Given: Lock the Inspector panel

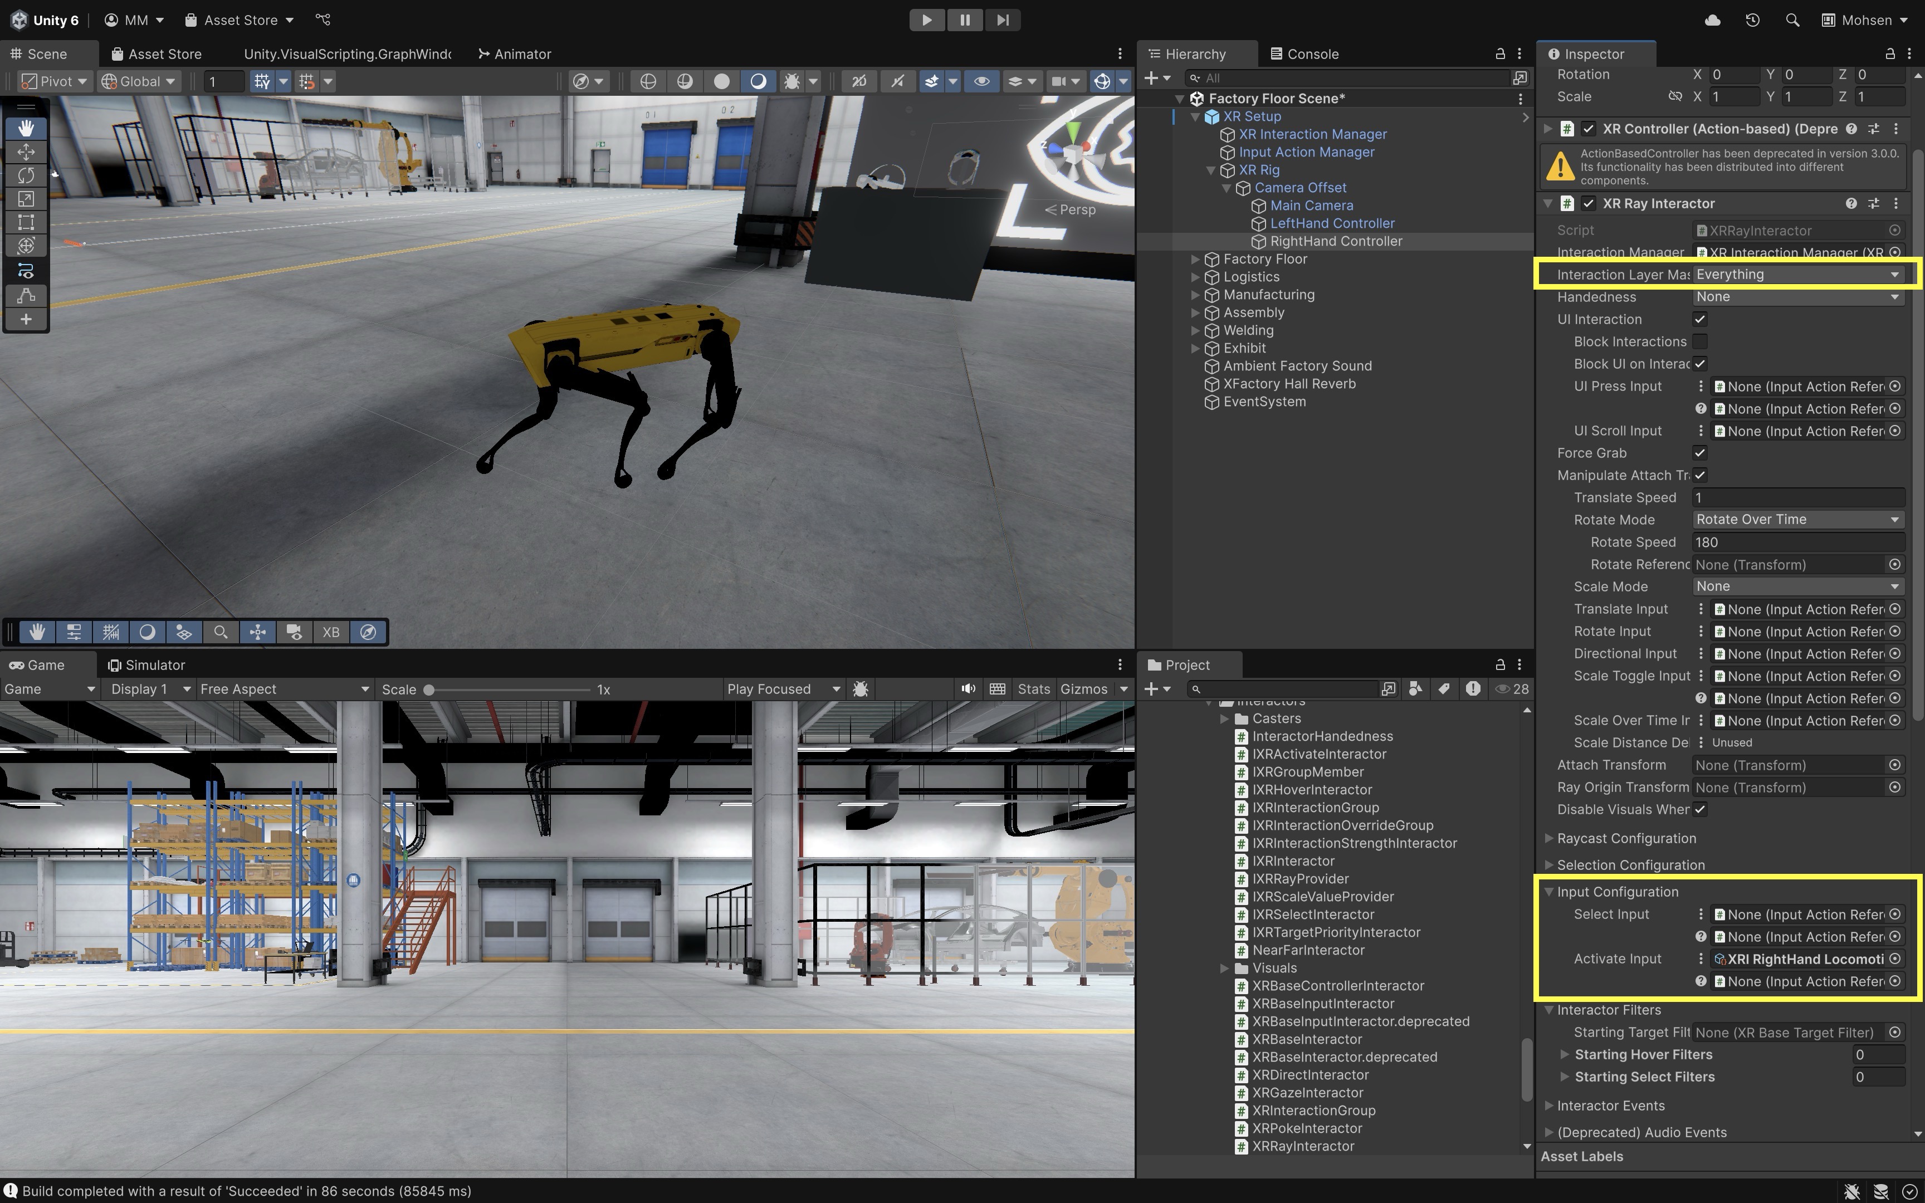Looking at the screenshot, I should pos(1889,53).
